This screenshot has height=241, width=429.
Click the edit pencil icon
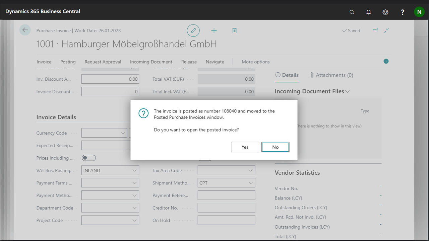pos(193,30)
